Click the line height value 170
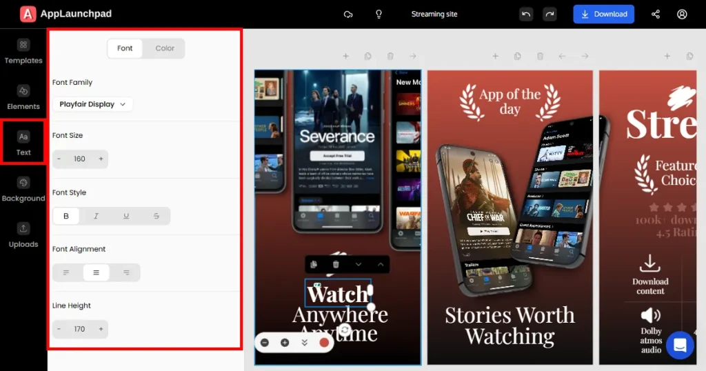The height and width of the screenshot is (371, 706). 80,329
